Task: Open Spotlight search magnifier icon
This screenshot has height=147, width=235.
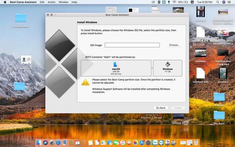Action: (218, 2)
